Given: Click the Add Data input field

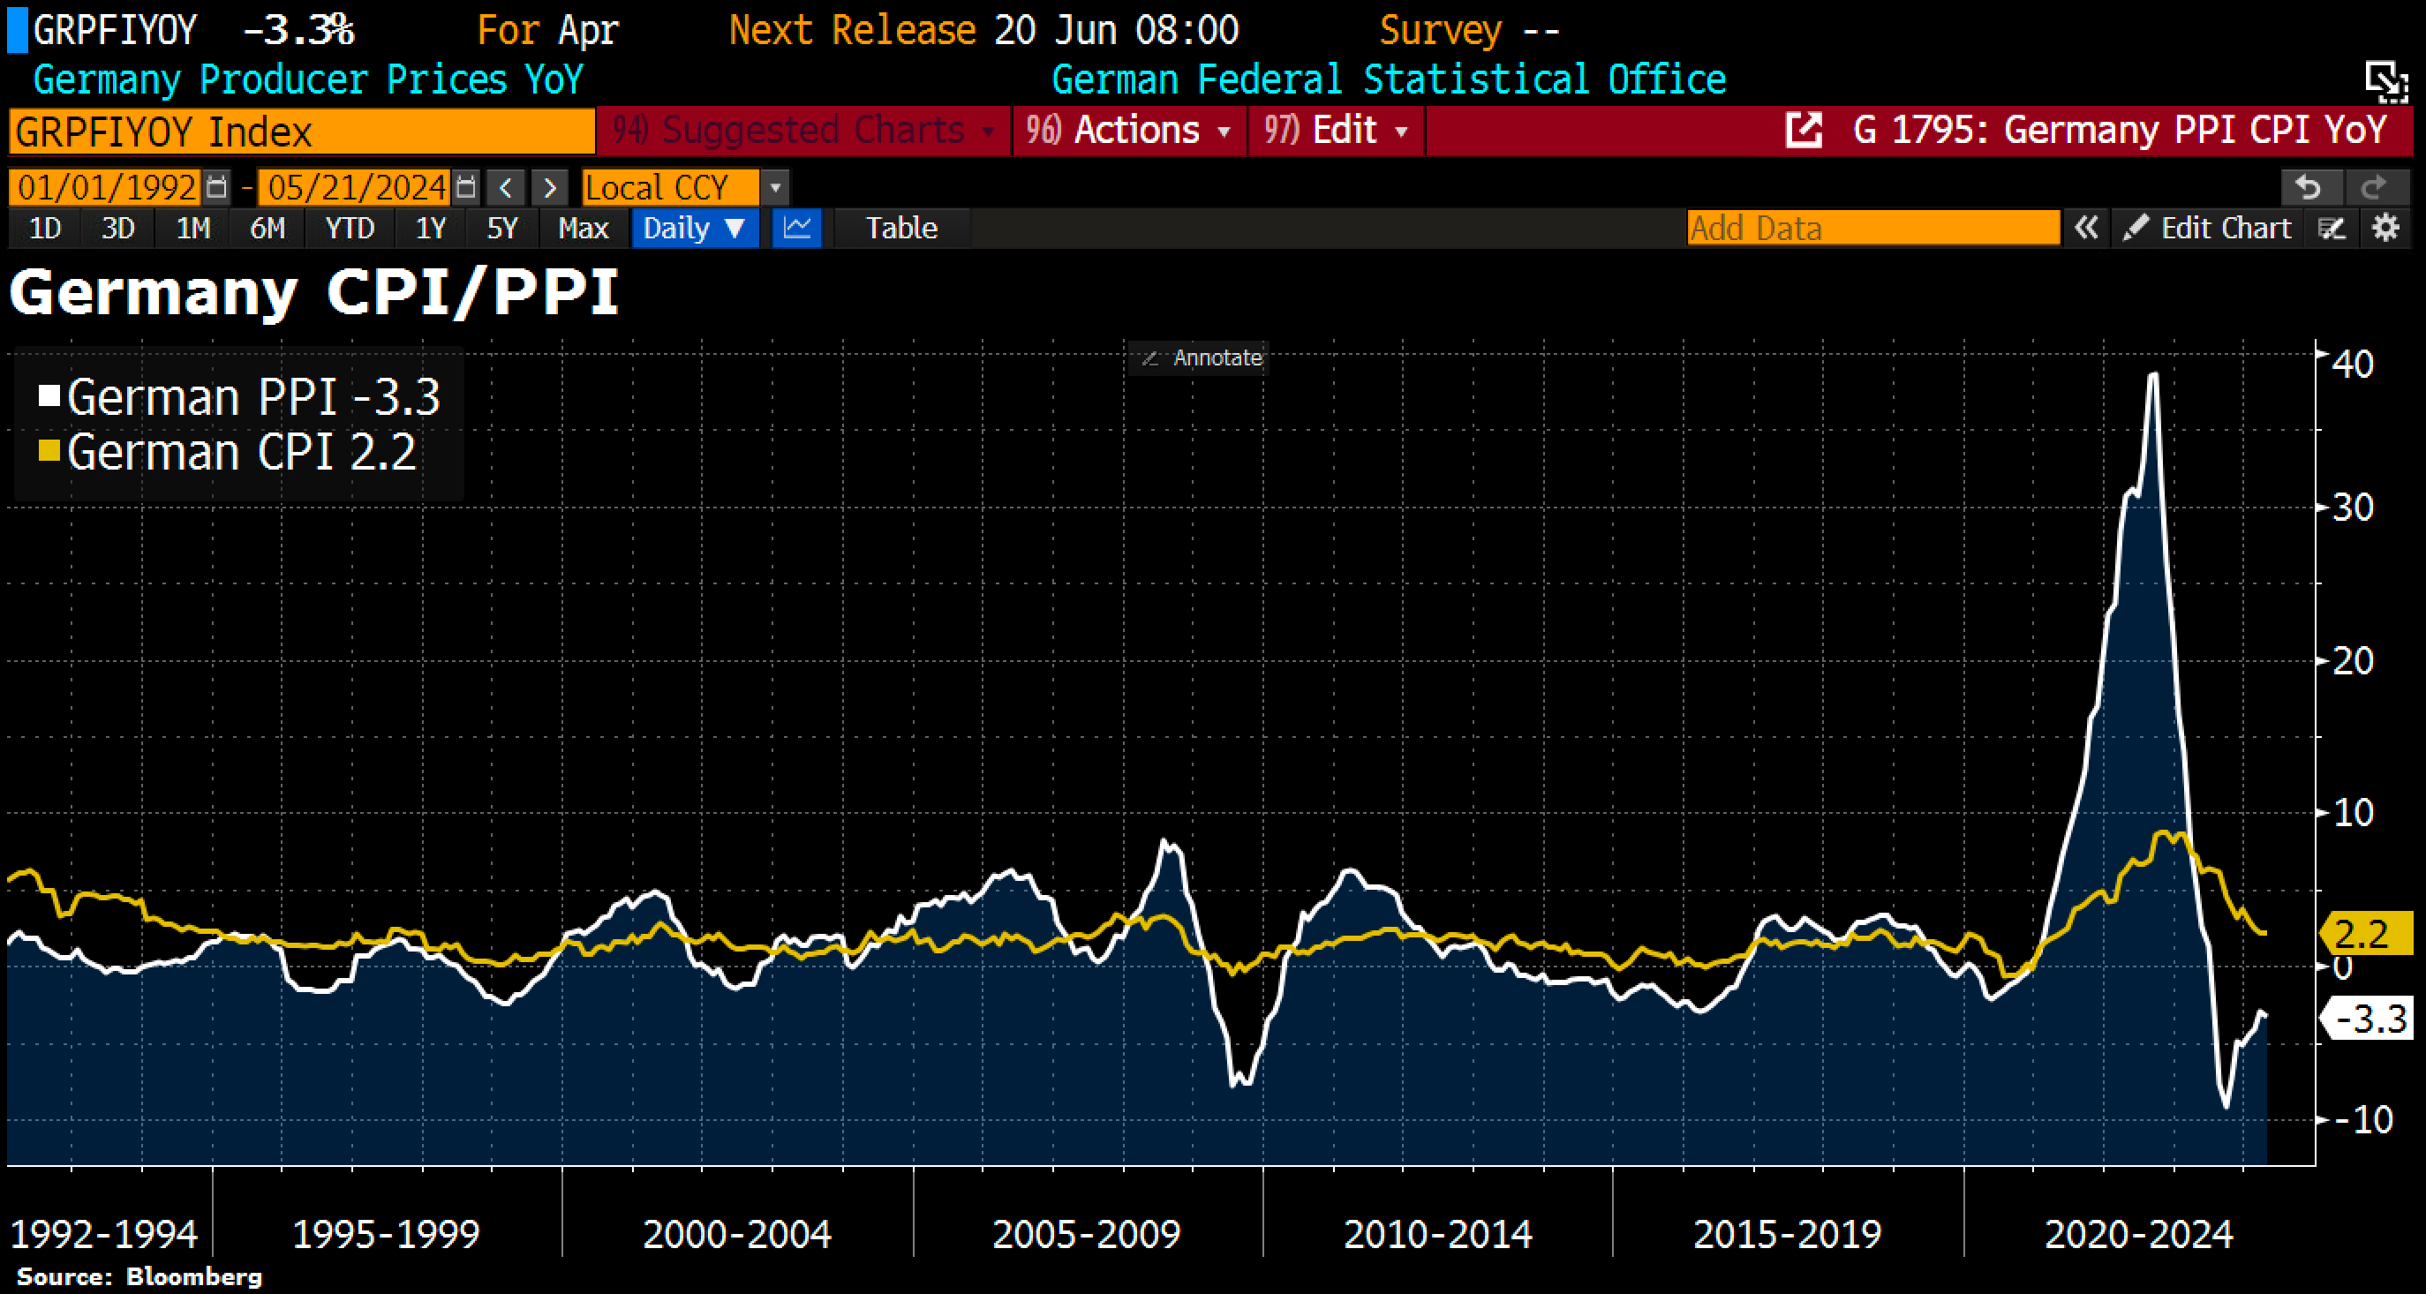Looking at the screenshot, I should click(1872, 228).
